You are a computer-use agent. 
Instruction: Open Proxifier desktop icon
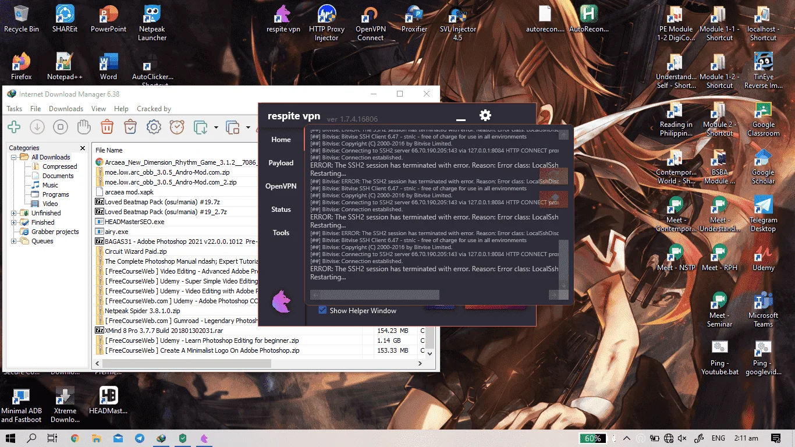(414, 19)
